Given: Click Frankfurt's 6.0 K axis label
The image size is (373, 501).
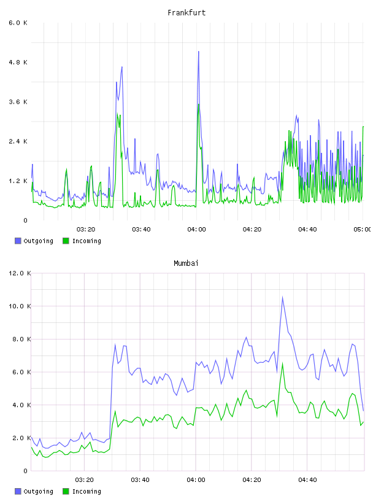Looking at the screenshot, I should point(18,23).
